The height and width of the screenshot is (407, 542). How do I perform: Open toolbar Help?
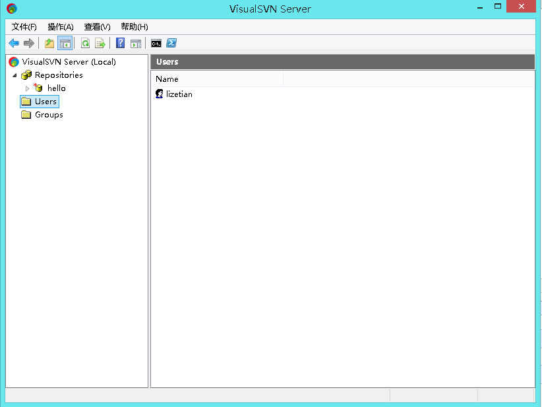click(x=119, y=43)
